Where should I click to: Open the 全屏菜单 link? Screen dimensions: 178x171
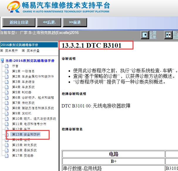pyautogui.click(x=153, y=35)
